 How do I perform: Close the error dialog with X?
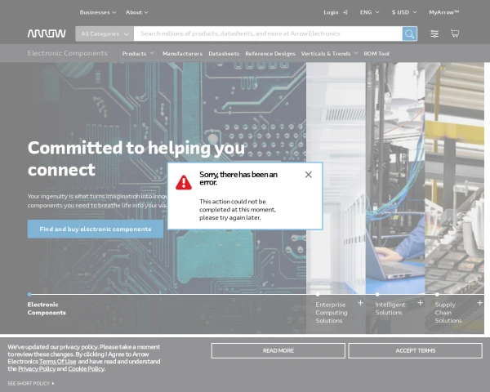(308, 175)
